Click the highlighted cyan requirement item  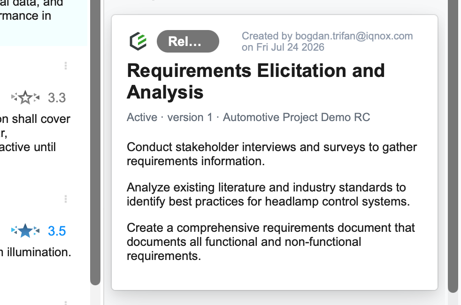point(44,23)
